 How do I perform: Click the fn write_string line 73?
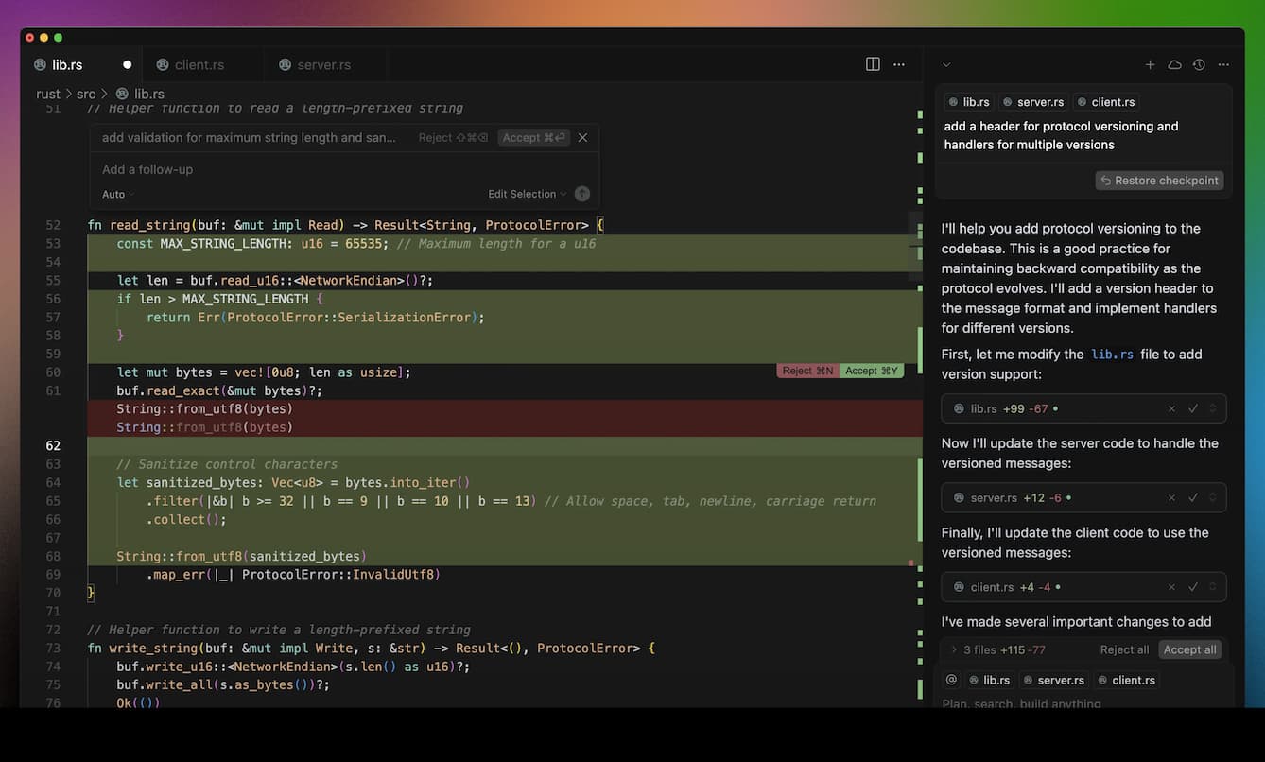(371, 649)
